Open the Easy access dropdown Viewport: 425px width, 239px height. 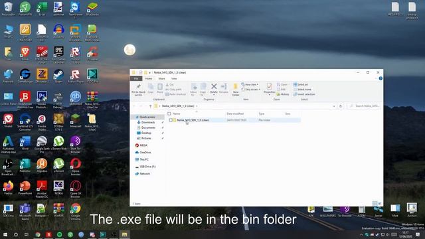[x=251, y=90]
